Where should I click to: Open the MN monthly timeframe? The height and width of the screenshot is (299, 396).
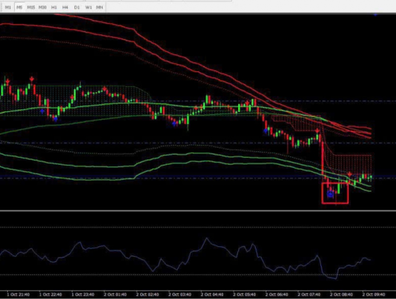tap(99, 7)
